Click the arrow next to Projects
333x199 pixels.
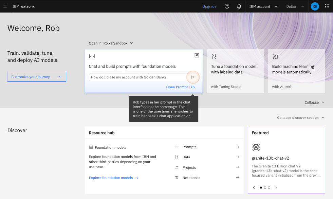(x=238, y=167)
